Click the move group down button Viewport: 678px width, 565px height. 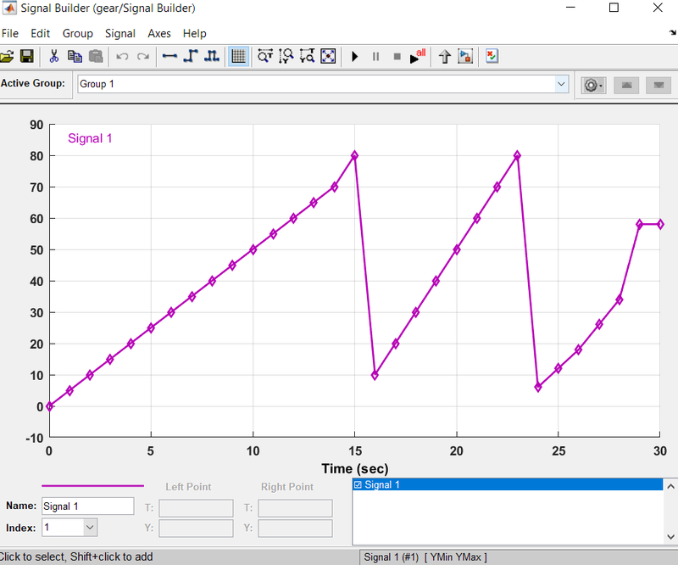(x=659, y=85)
